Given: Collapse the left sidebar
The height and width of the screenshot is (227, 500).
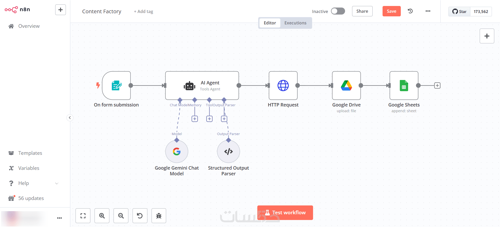Looking at the screenshot, I should pyautogui.click(x=70, y=118).
